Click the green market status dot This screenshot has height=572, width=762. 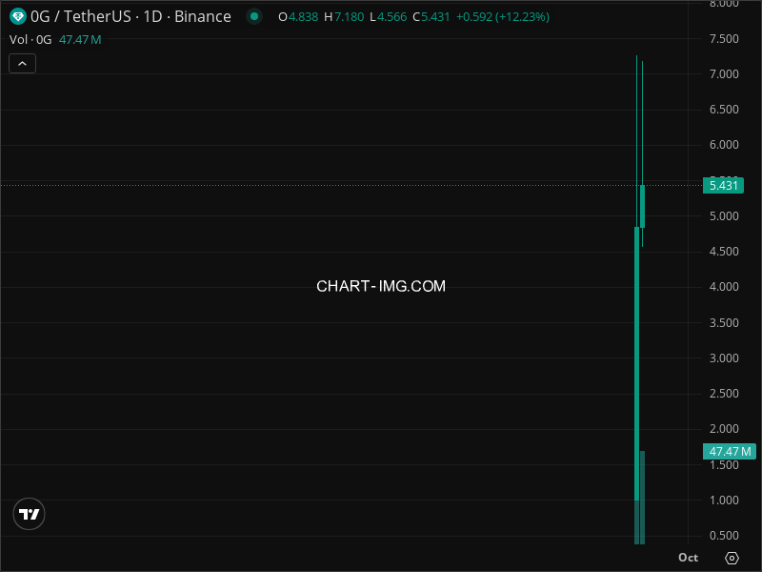[x=253, y=16]
